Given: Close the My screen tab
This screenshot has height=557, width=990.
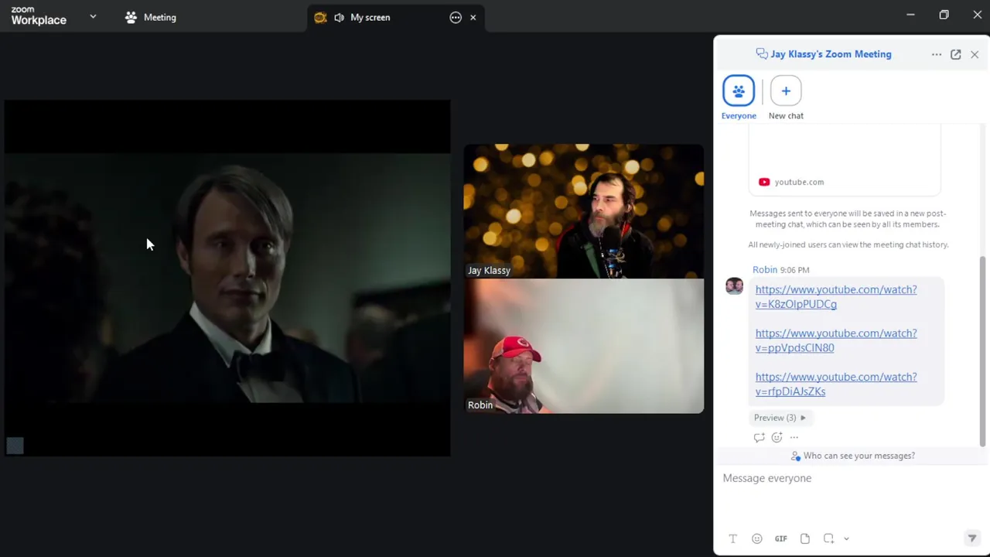Looking at the screenshot, I should [473, 17].
